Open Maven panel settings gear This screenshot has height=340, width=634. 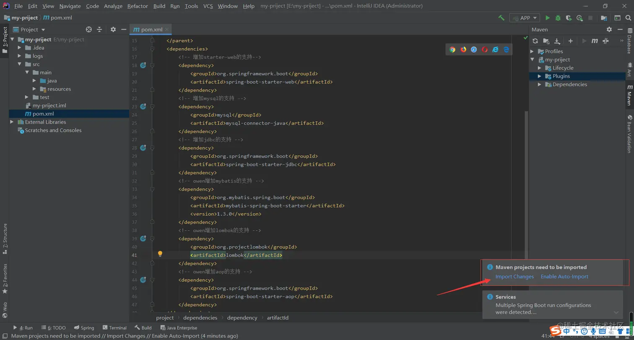[x=609, y=29]
